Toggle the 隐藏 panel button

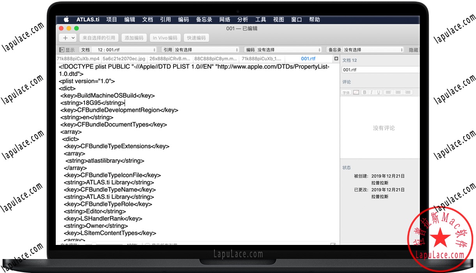click(x=413, y=50)
